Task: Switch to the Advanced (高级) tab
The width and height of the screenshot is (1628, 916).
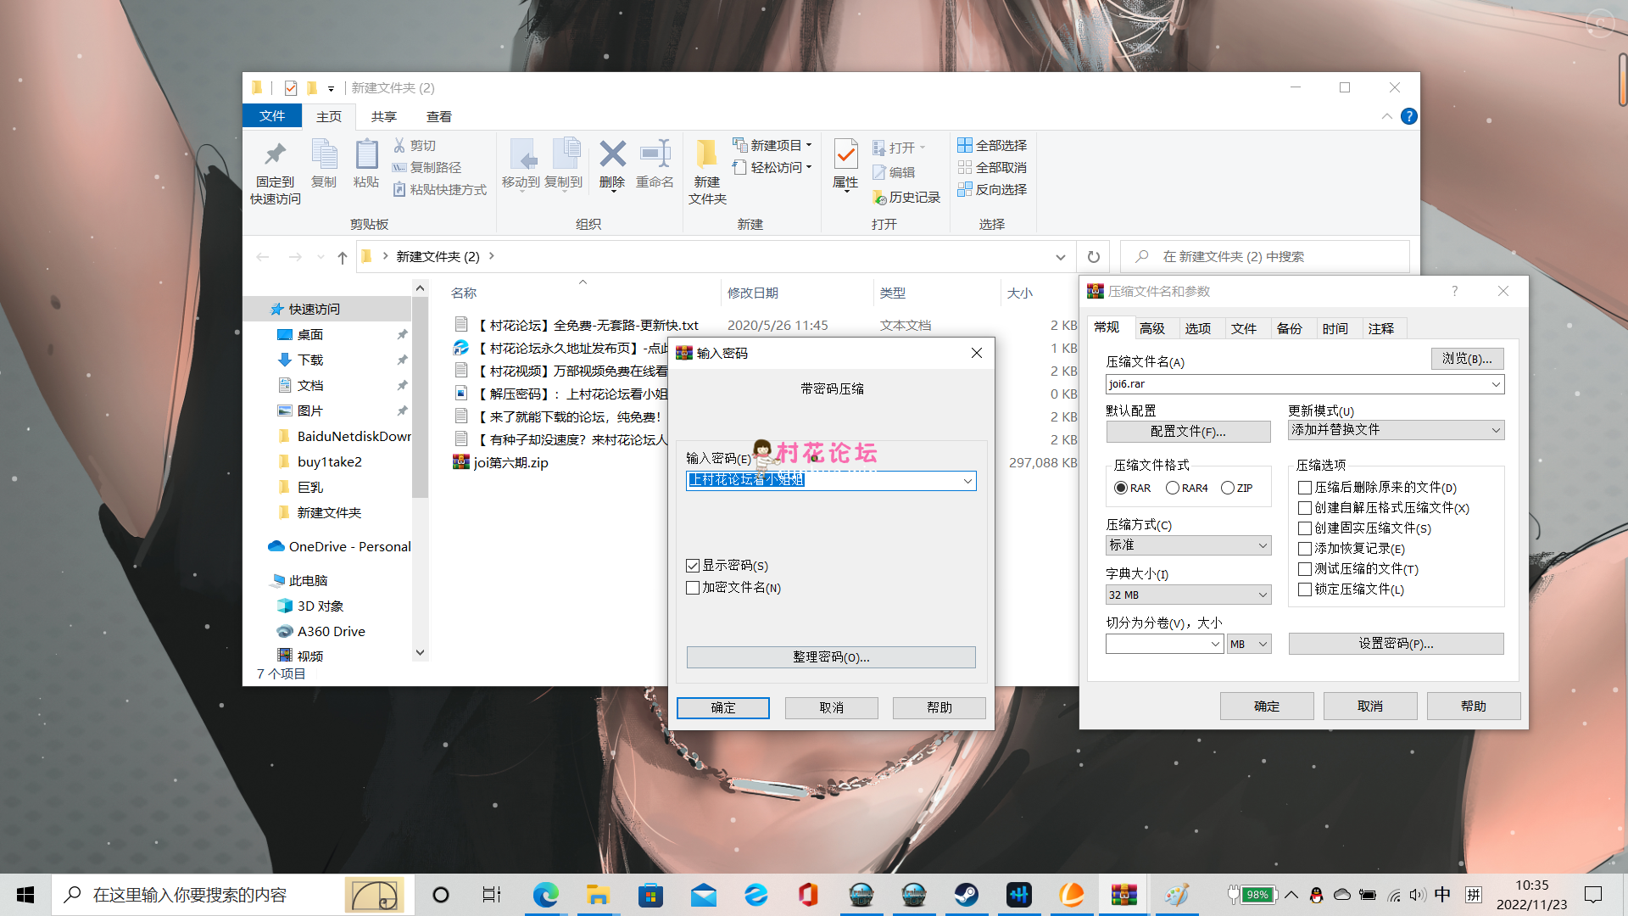Action: coord(1151,328)
